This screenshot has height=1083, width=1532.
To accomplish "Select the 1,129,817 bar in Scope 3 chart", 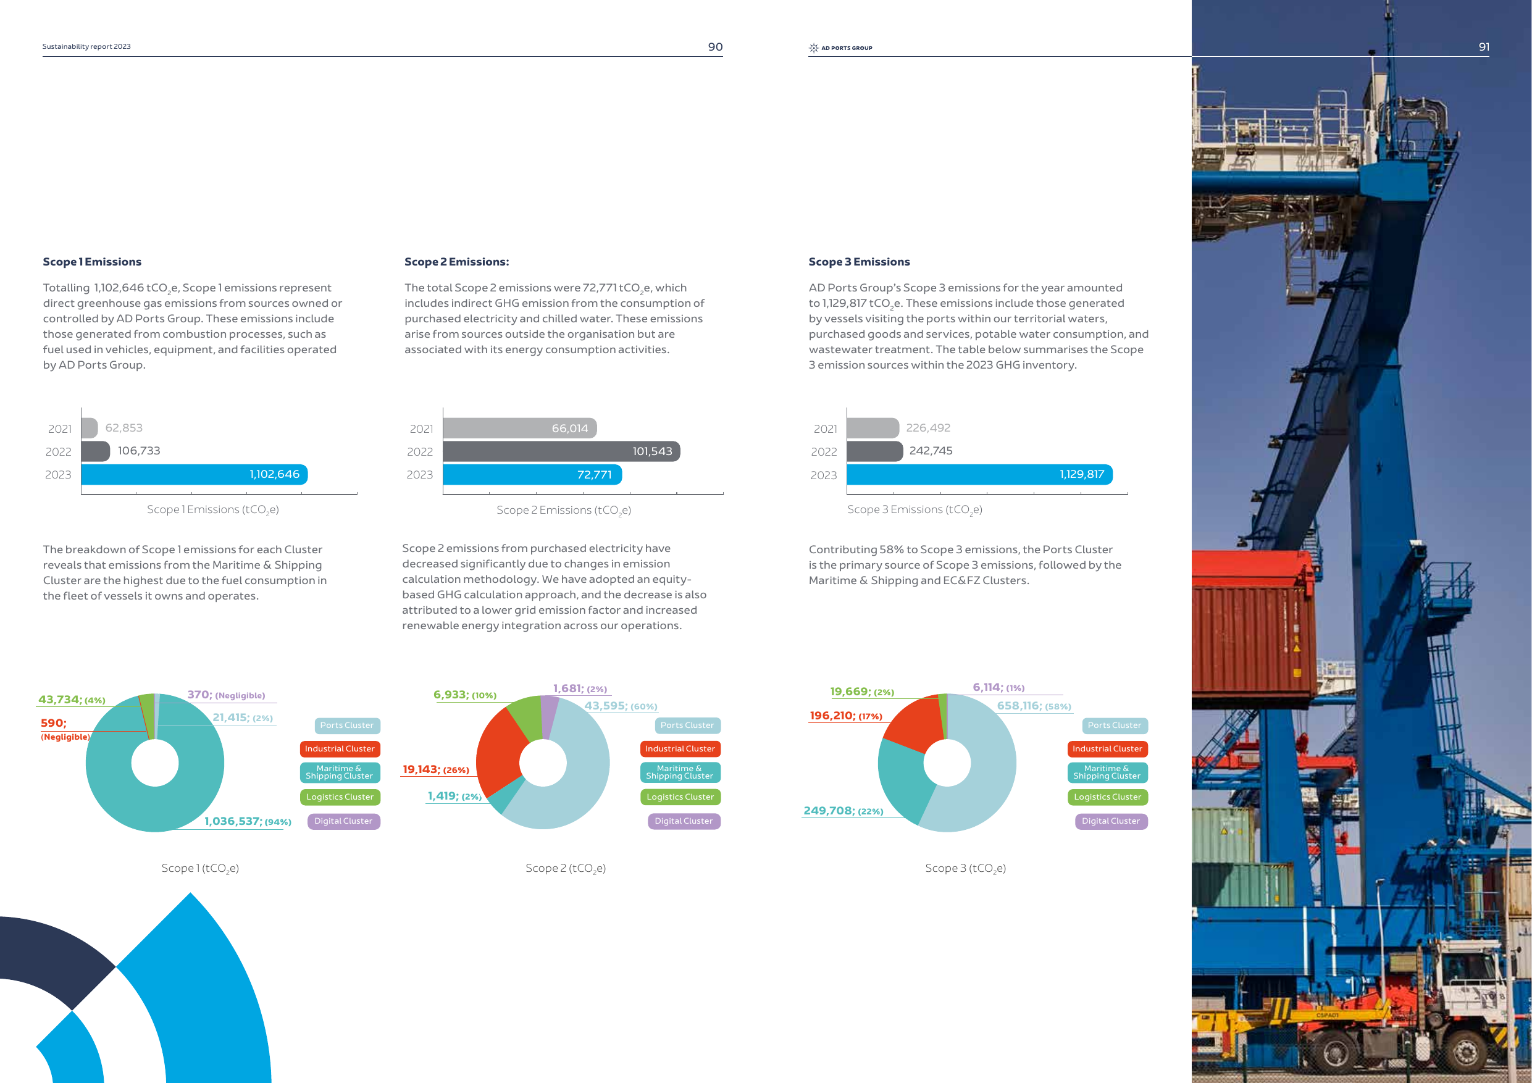I will (x=979, y=474).
